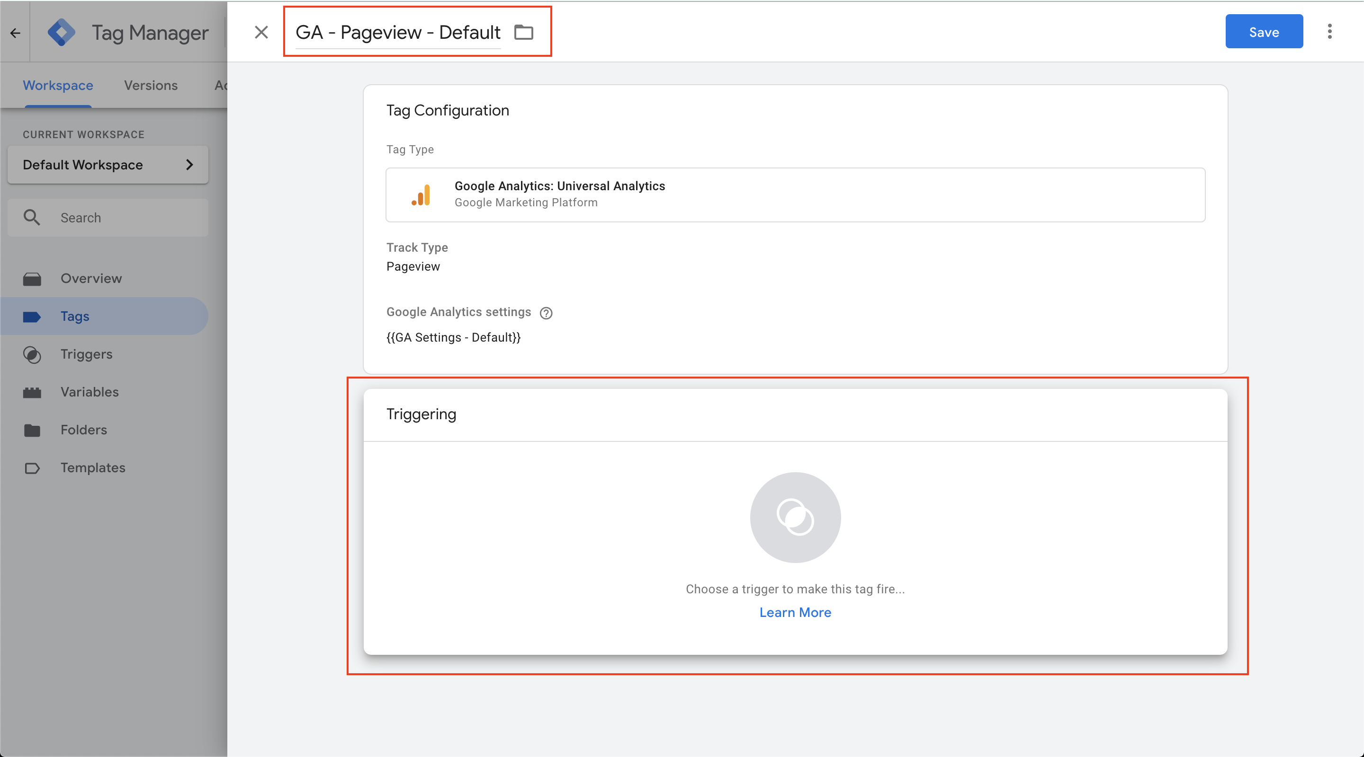Click the gray trigger circle icon
Screen dimensions: 1364x757
point(795,517)
